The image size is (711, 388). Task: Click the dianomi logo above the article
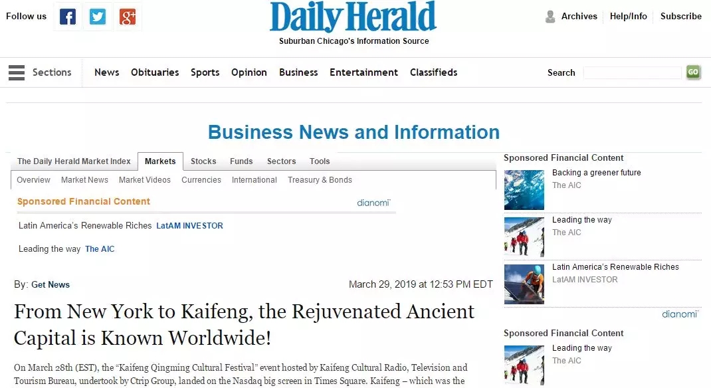373,203
